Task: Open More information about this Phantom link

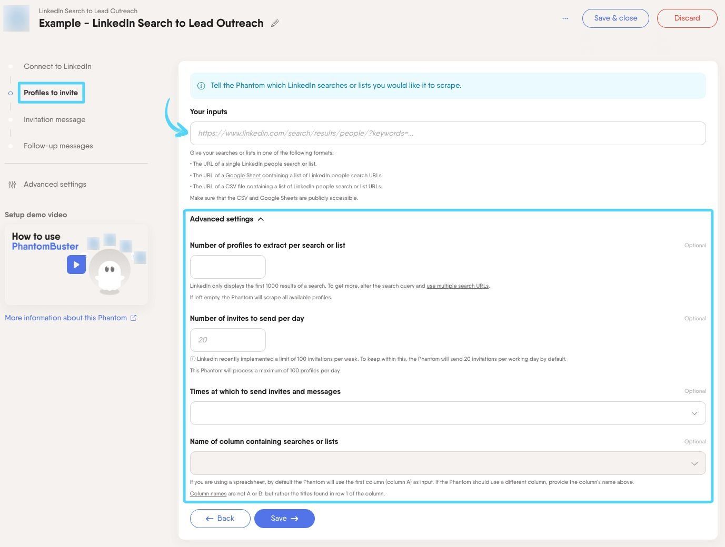Action: [x=66, y=318]
